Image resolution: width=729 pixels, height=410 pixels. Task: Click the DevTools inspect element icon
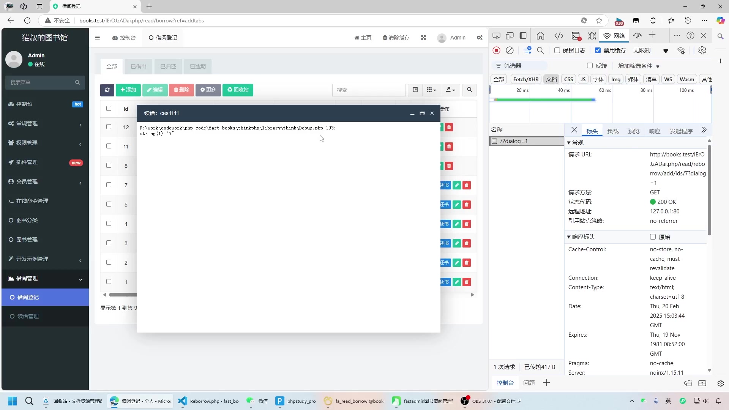(496, 36)
